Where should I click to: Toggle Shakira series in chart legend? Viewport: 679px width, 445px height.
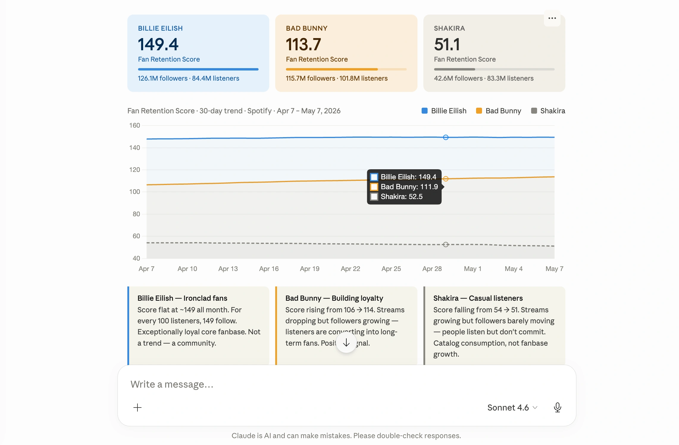(548, 111)
